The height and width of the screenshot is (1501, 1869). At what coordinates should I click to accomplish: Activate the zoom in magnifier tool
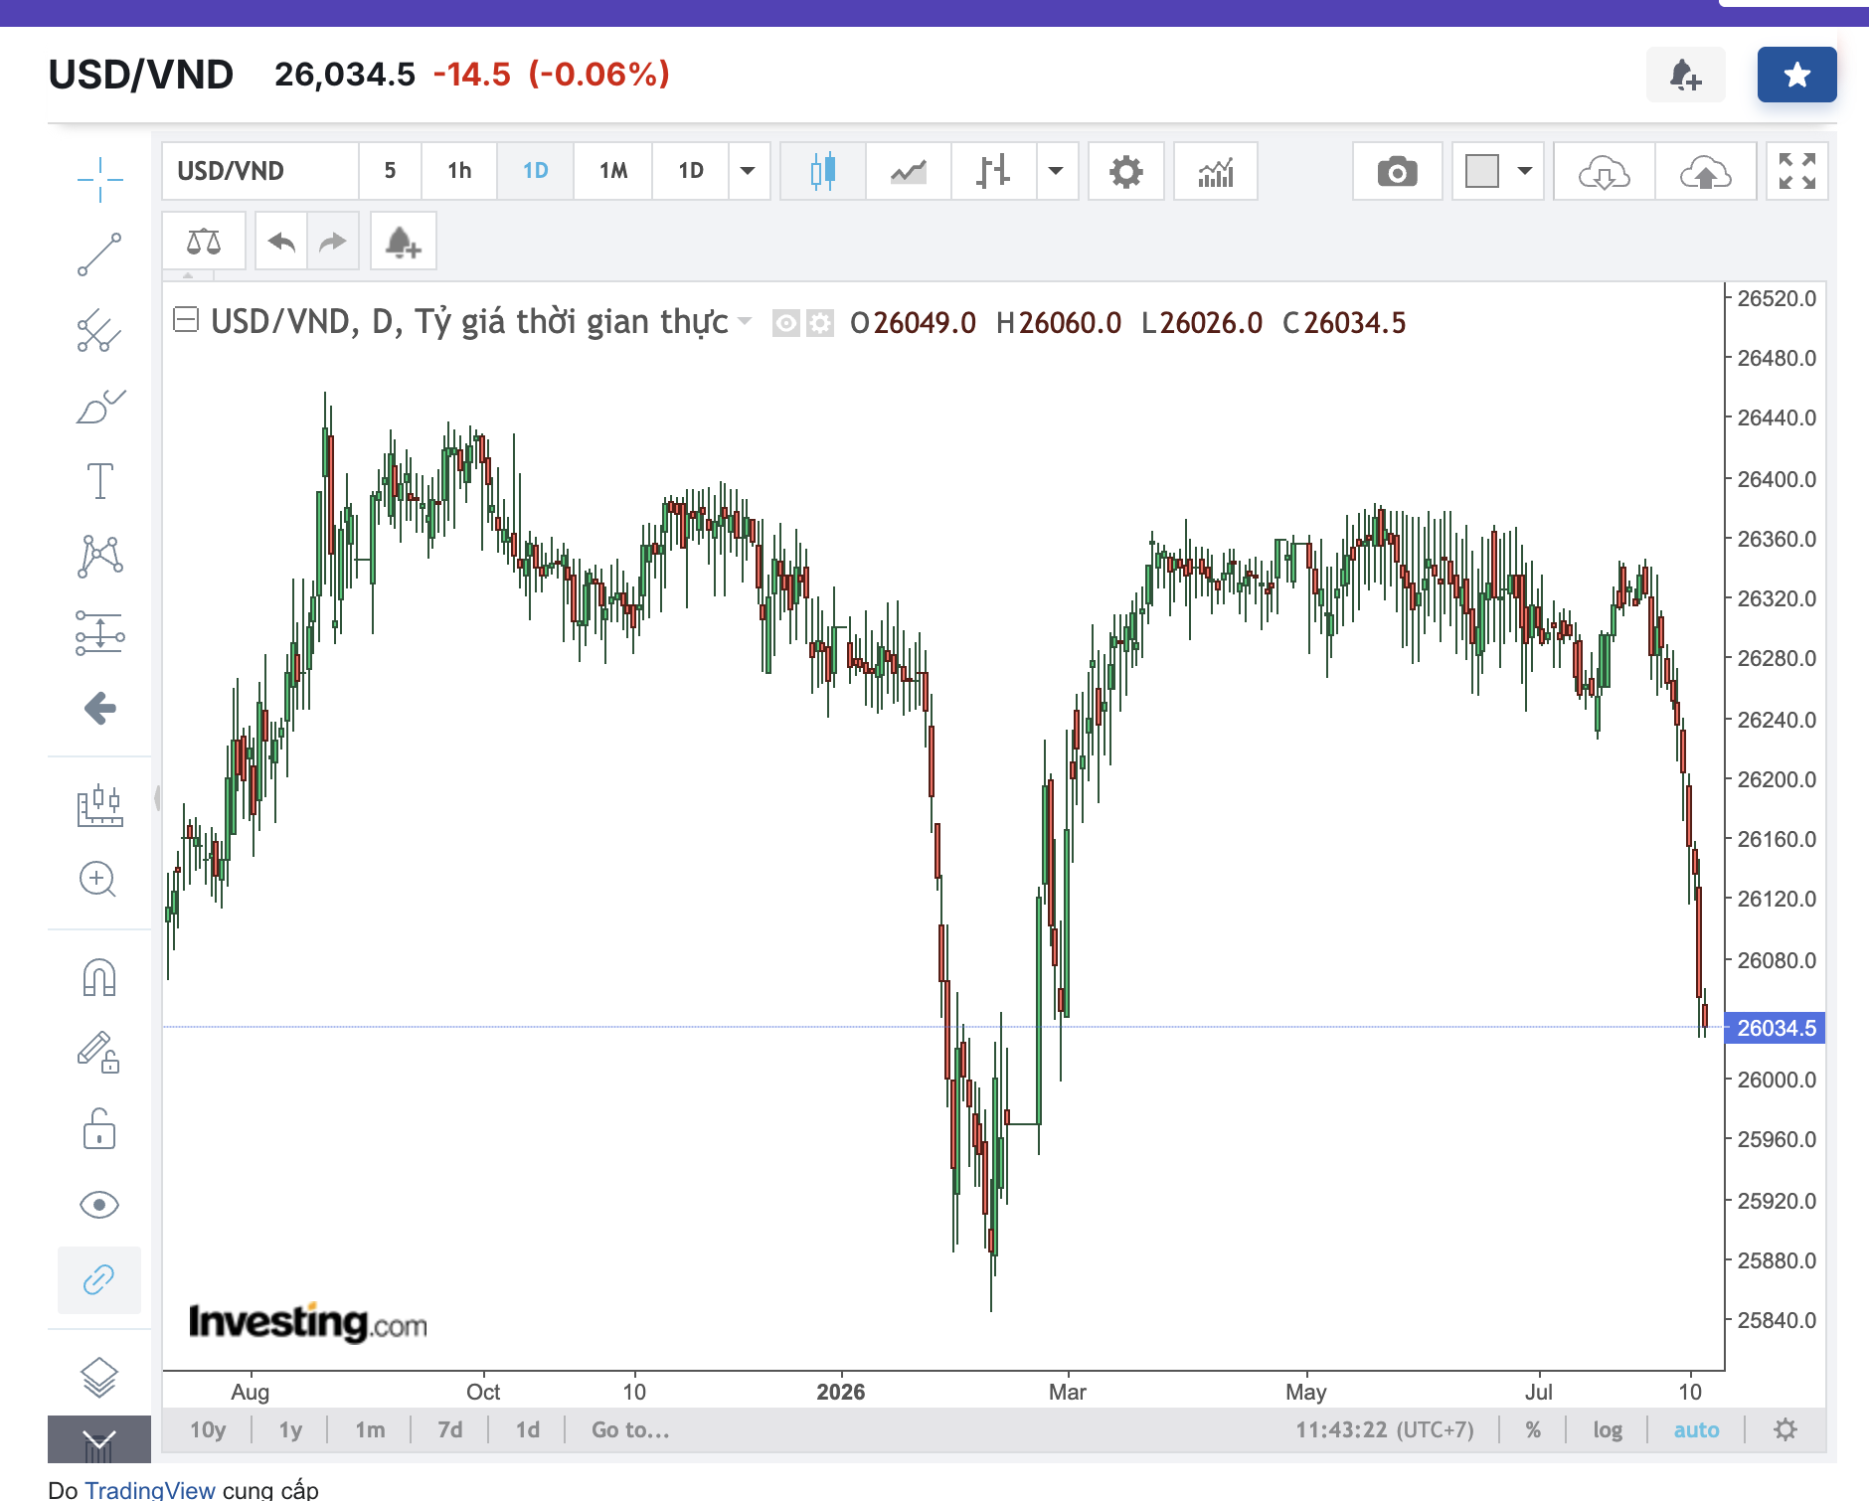point(98,879)
